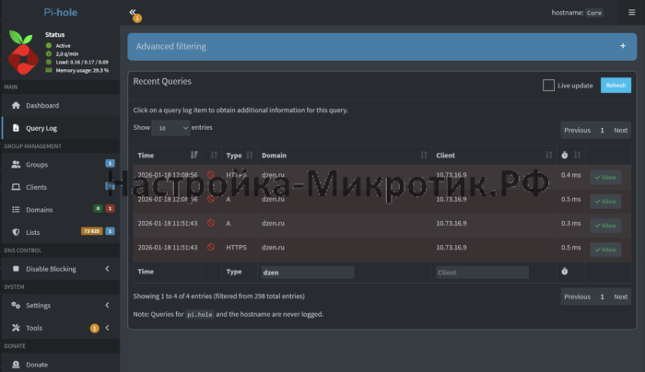Click the Tools wrench icon
Screen dimensions: 645x372
tap(16, 328)
